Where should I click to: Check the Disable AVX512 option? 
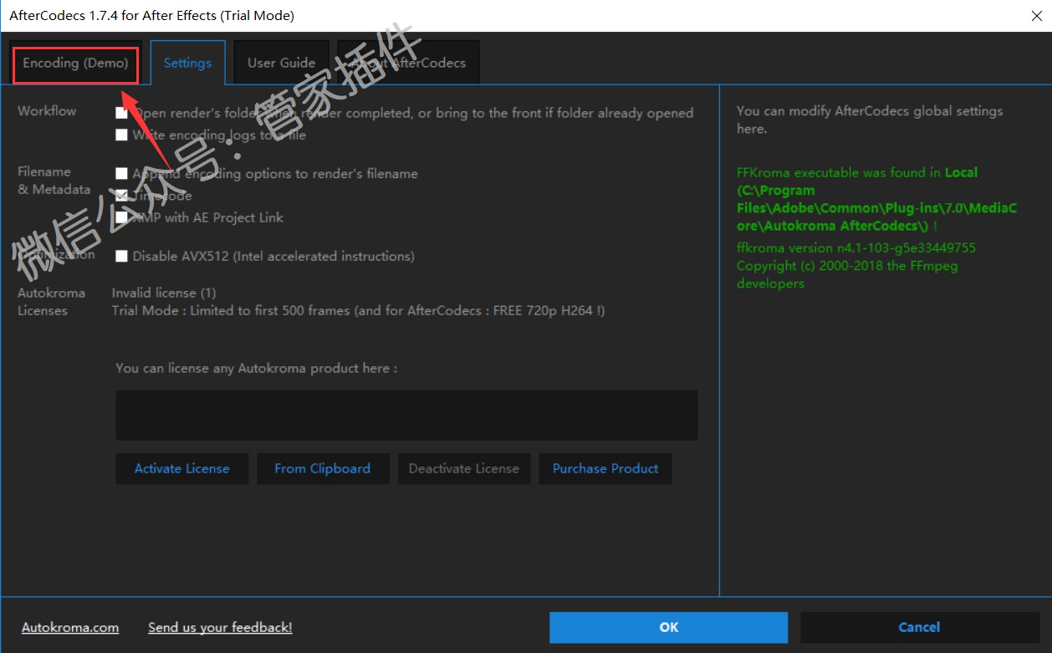pos(122,257)
